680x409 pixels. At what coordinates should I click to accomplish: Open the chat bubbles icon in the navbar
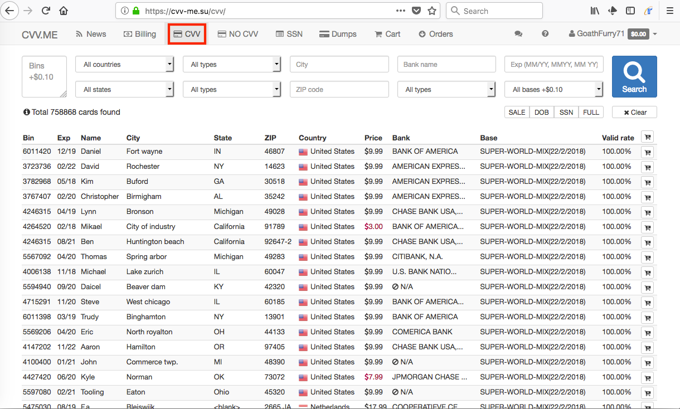click(x=518, y=34)
